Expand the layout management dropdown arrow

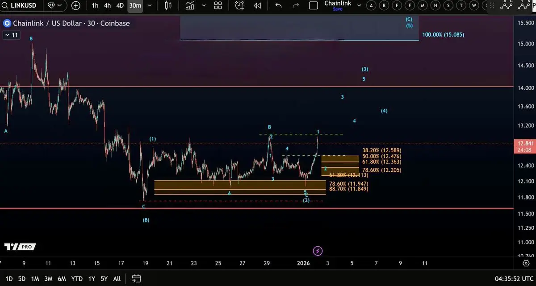(360, 6)
